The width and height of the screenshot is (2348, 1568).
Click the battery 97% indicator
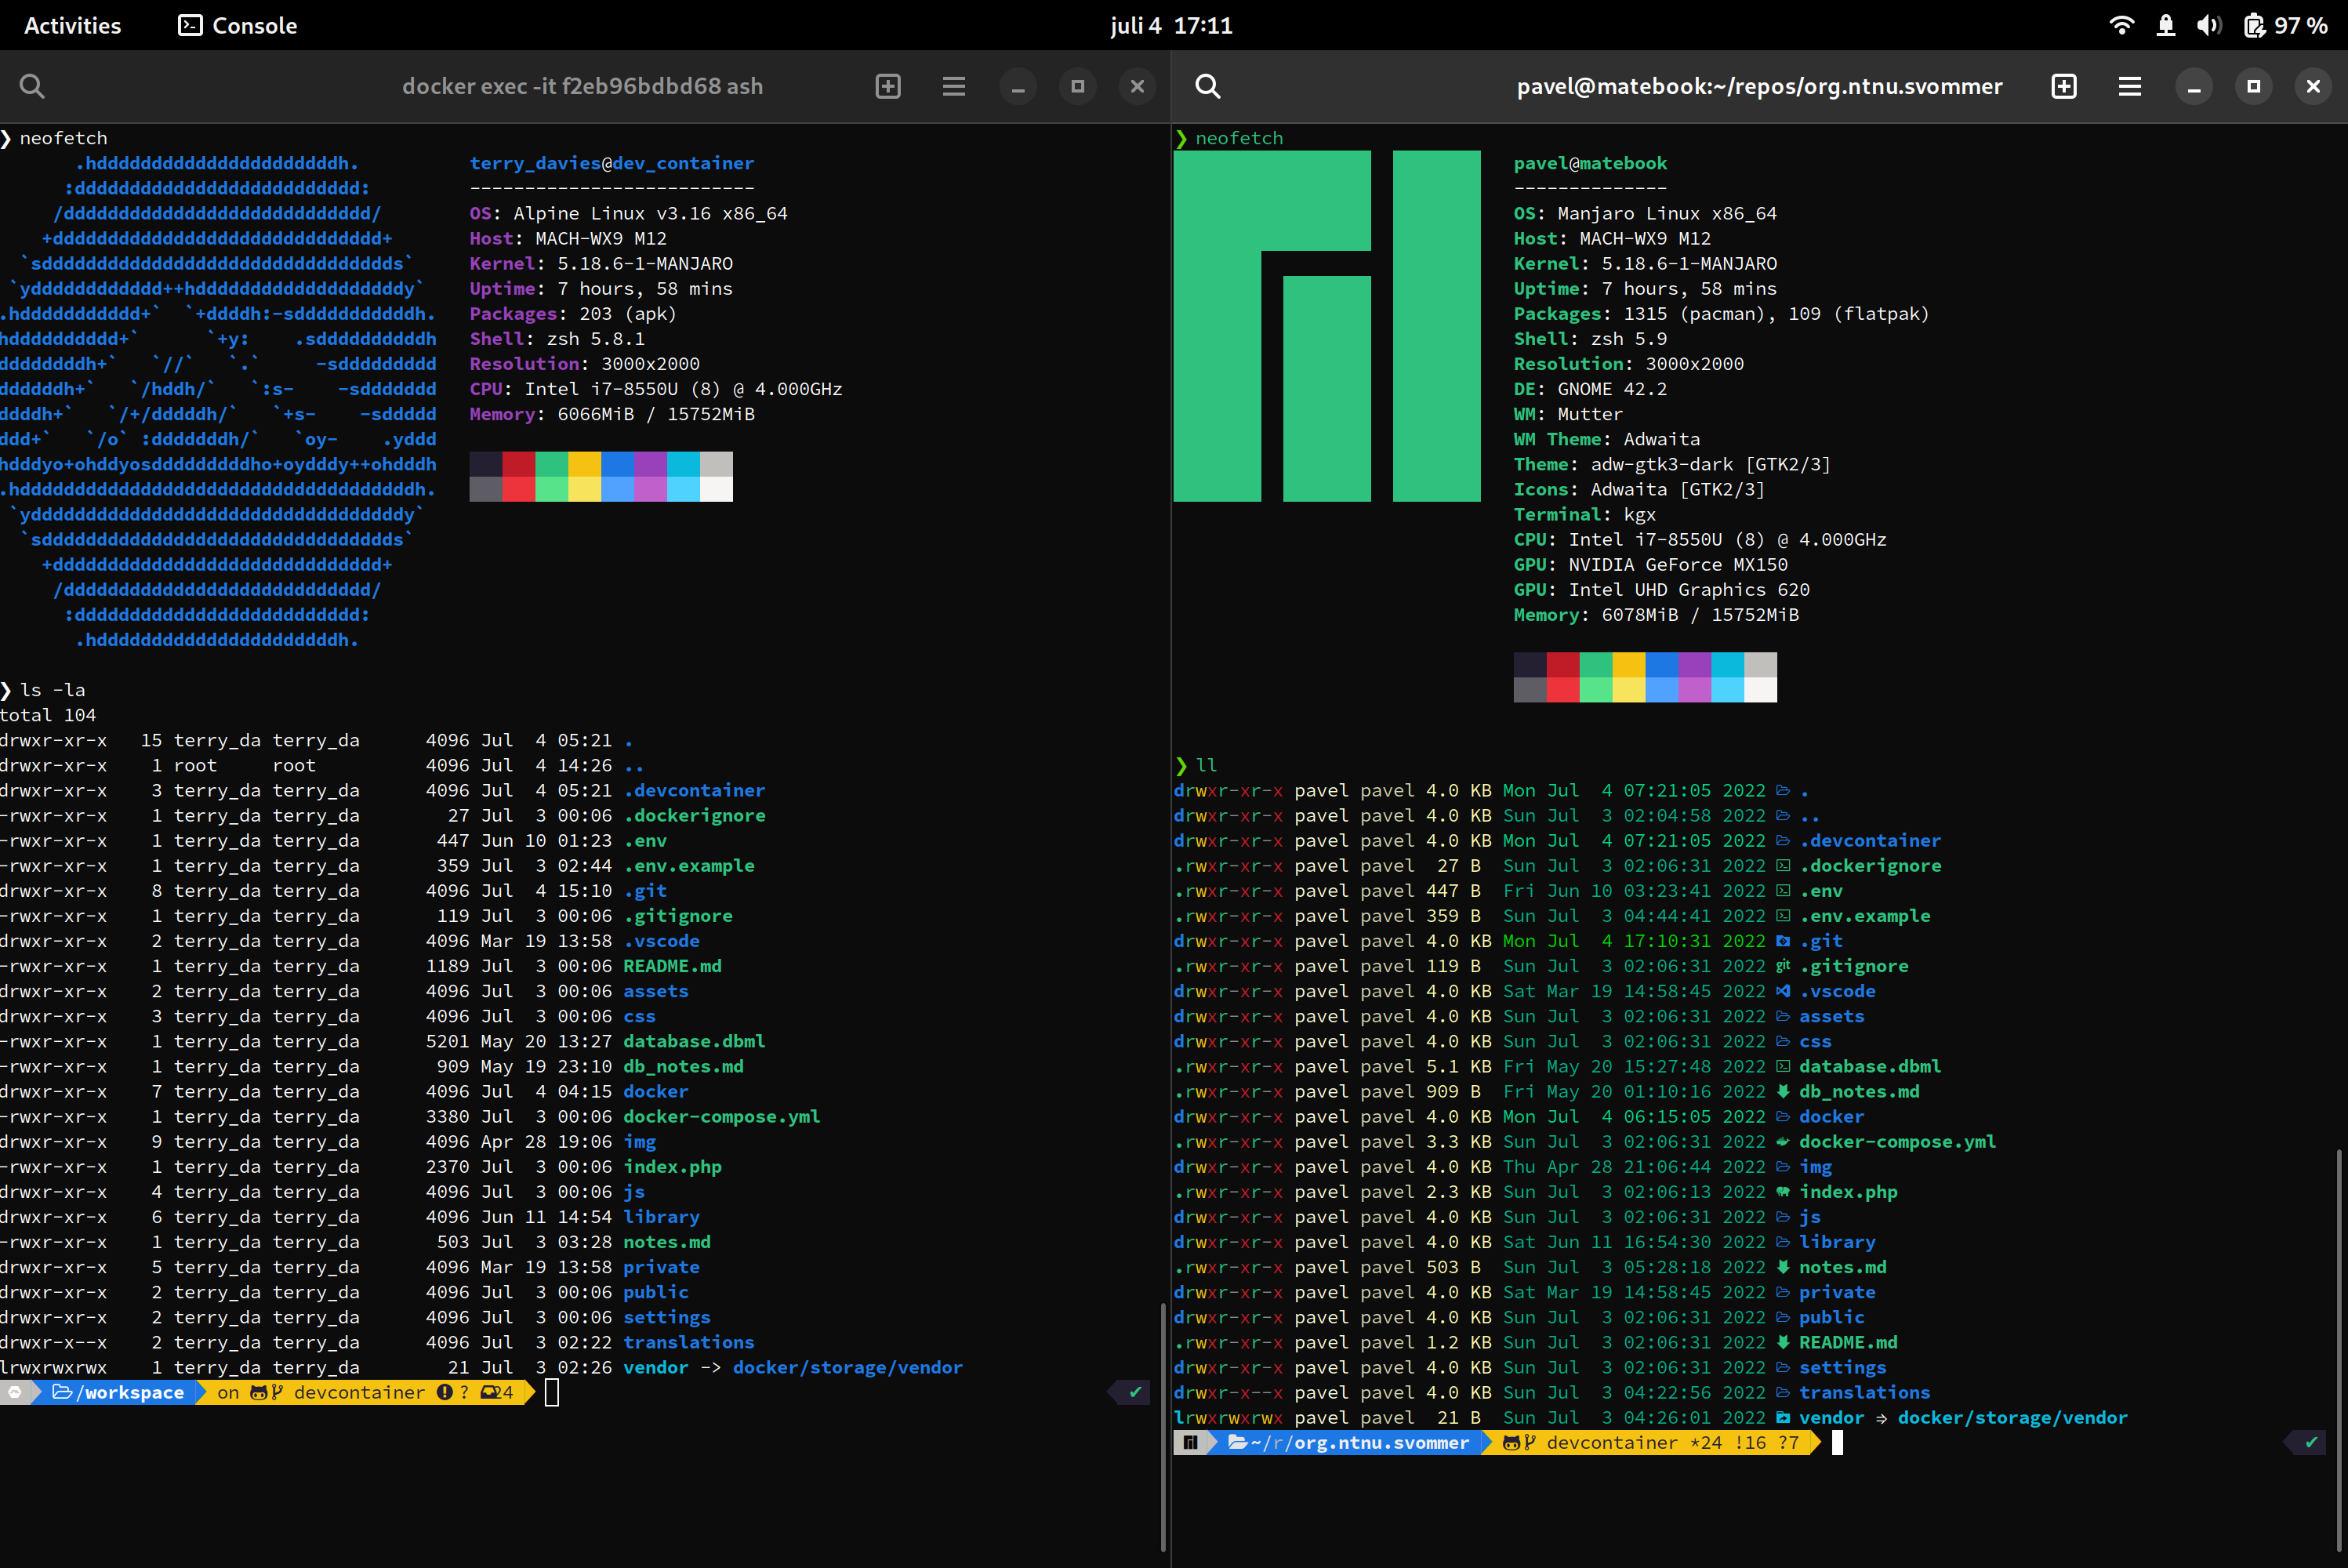(2285, 25)
